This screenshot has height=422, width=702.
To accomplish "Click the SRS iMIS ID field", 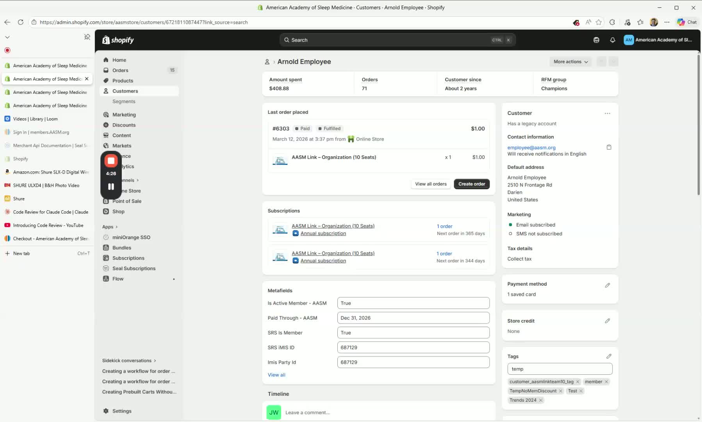I will coord(413,347).
